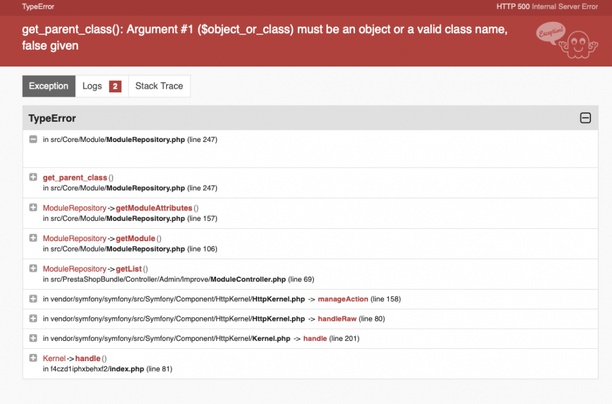Expand the get_parent_class() trace entry
This screenshot has height=404, width=612.
tap(33, 178)
